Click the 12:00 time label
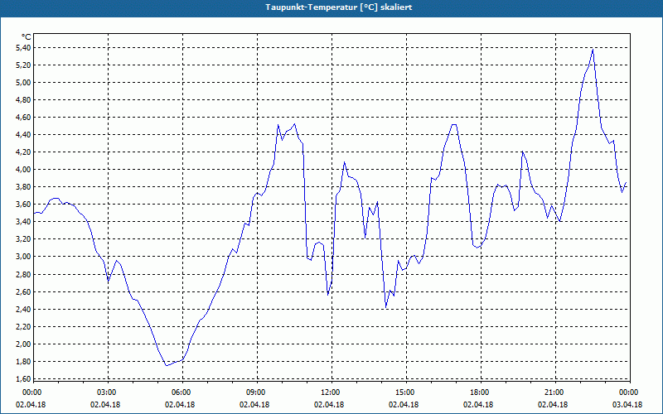This screenshot has height=414, width=663. pyautogui.click(x=330, y=392)
